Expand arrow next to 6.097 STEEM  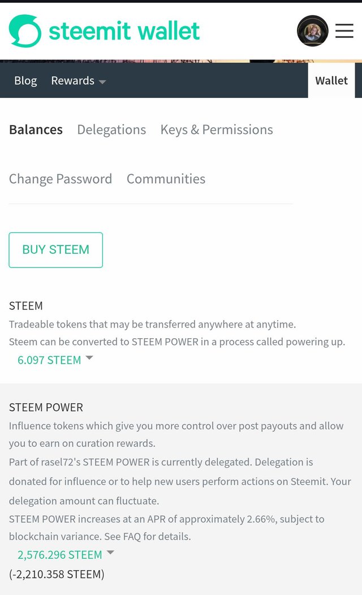pos(89,358)
